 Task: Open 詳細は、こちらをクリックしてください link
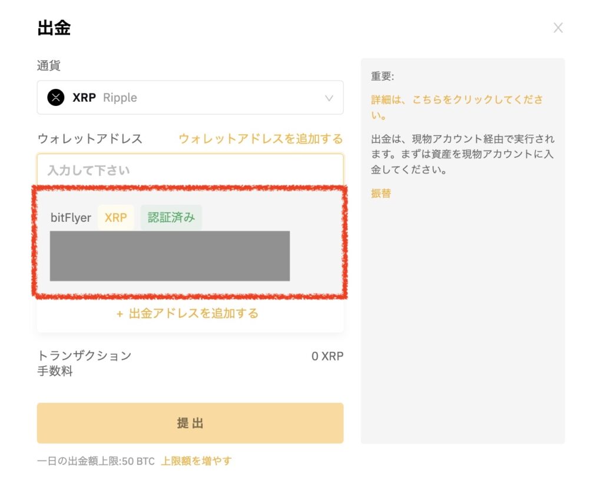click(x=457, y=107)
